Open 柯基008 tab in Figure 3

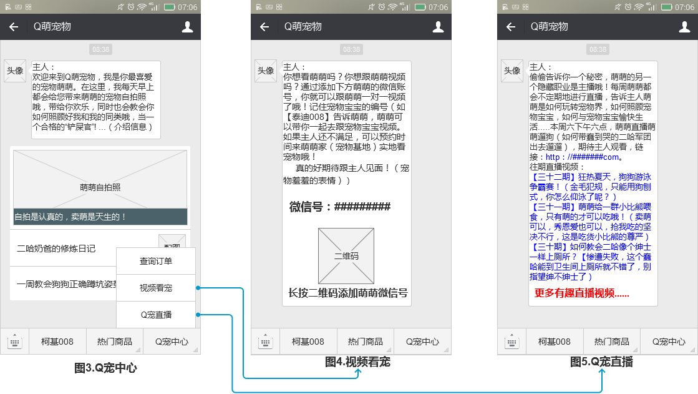click(57, 342)
